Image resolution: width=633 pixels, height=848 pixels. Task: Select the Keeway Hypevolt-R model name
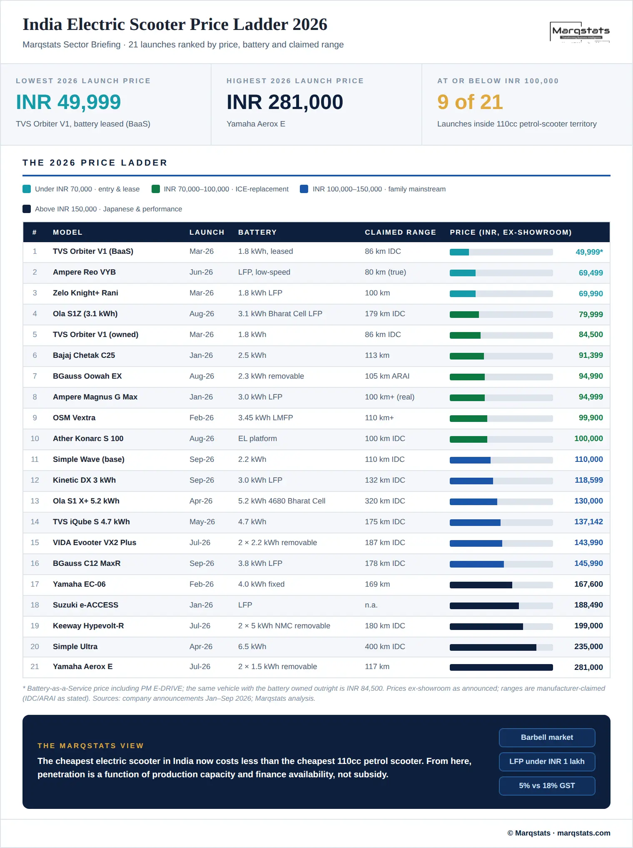click(x=88, y=626)
